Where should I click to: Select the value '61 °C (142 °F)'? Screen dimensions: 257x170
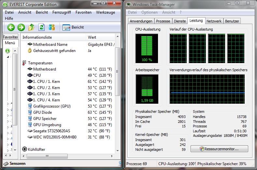pyautogui.click(x=100, y=82)
